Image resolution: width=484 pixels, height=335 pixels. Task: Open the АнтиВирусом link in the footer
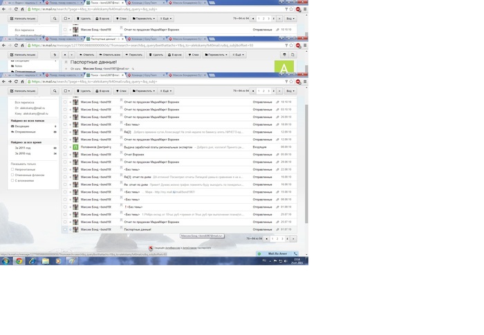tap(173, 248)
